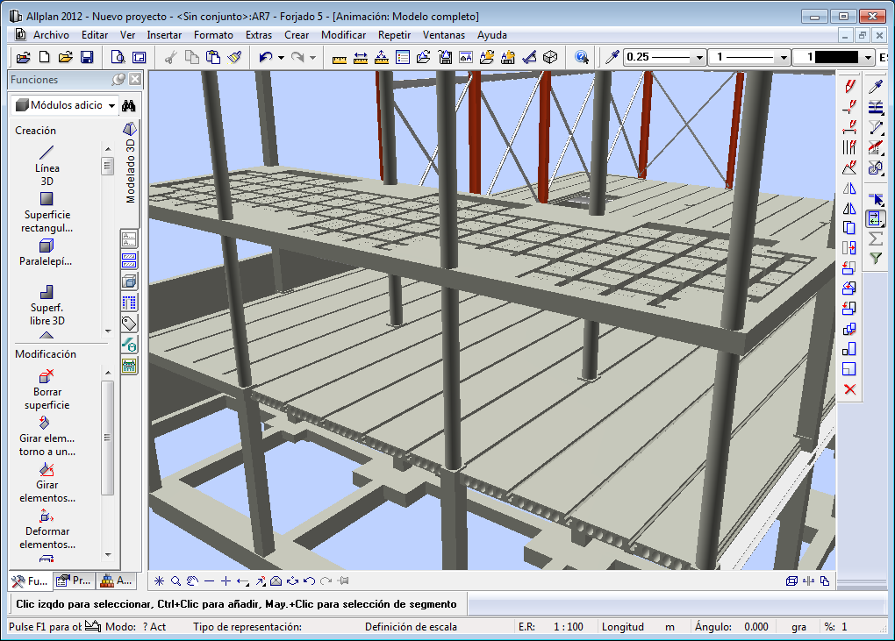
Task: Click the green Filter funnel icon
Action: (876, 259)
